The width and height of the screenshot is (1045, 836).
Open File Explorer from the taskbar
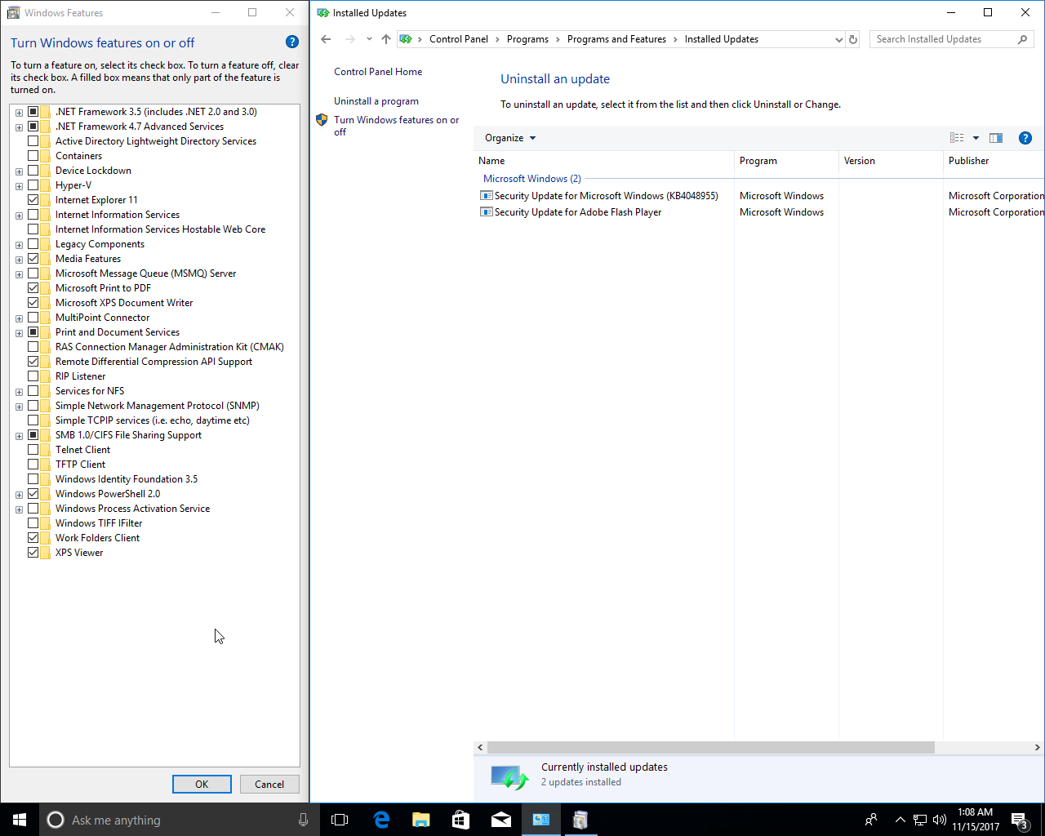(421, 820)
